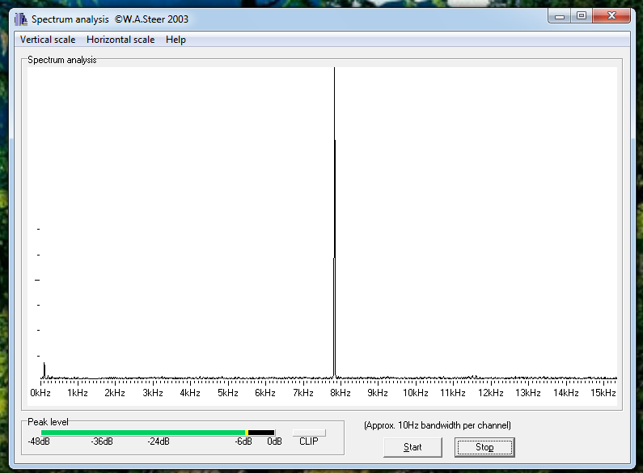This screenshot has width=643, height=473.
Task: Click the black segment of the peak meter
Action: click(261, 433)
